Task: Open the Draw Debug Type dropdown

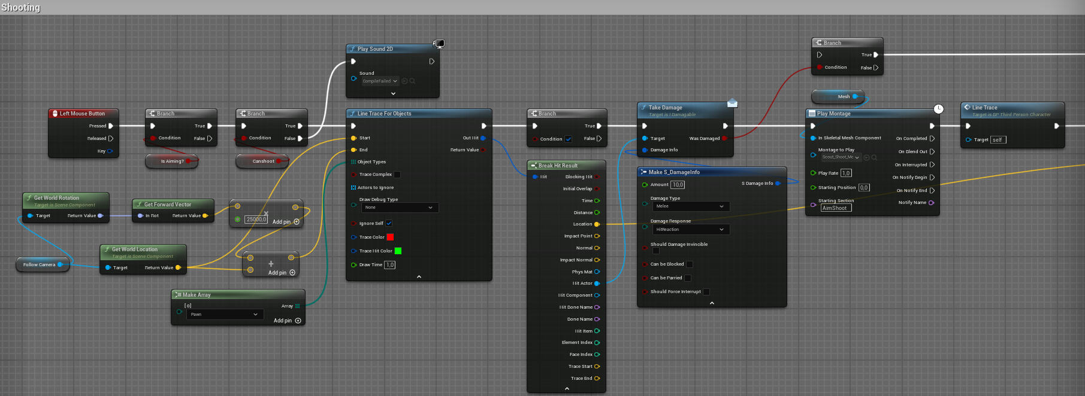Action: click(400, 208)
